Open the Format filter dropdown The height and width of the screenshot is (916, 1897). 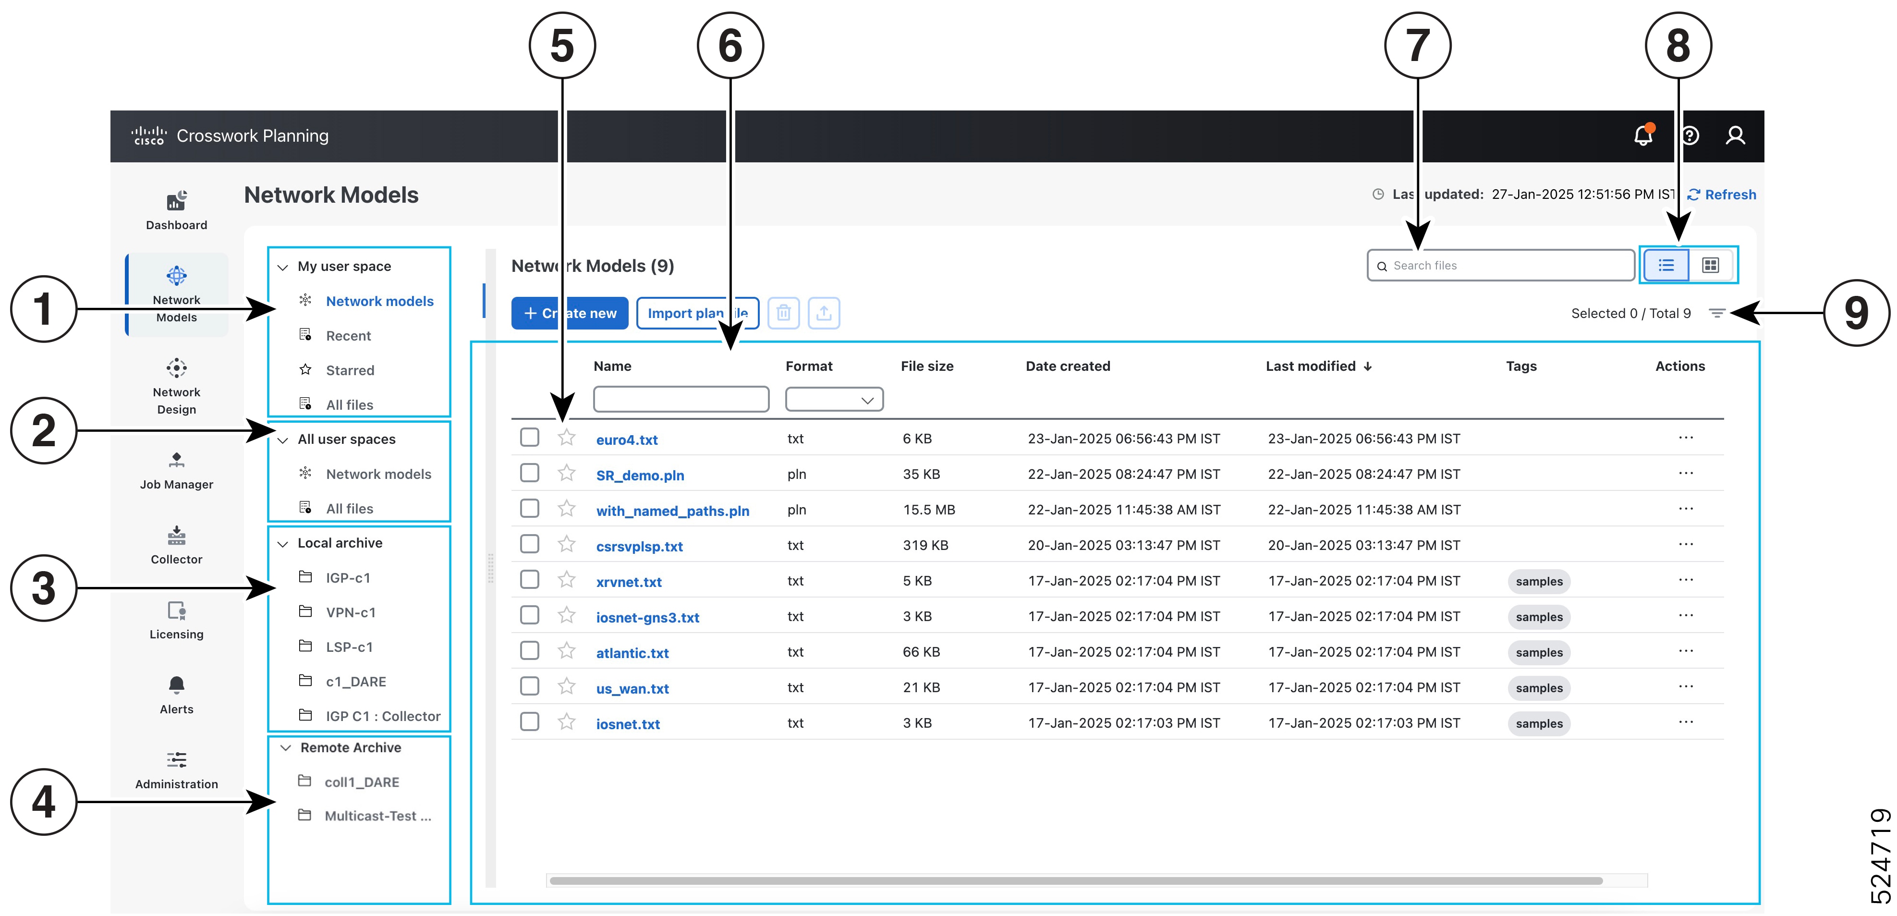click(834, 400)
